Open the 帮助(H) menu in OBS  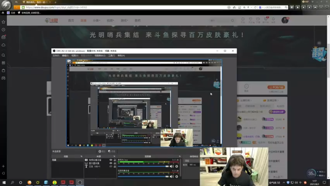(x=121, y=56)
